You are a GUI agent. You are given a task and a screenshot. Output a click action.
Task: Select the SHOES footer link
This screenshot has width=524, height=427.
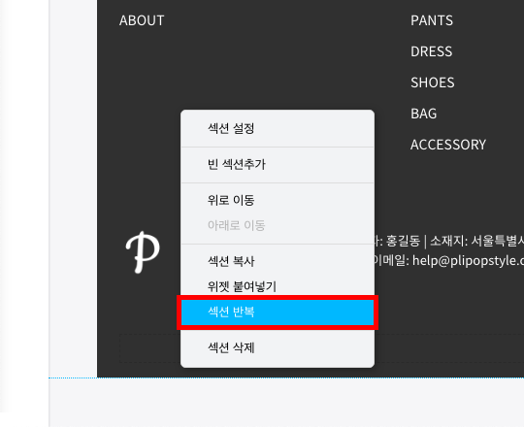tap(433, 82)
